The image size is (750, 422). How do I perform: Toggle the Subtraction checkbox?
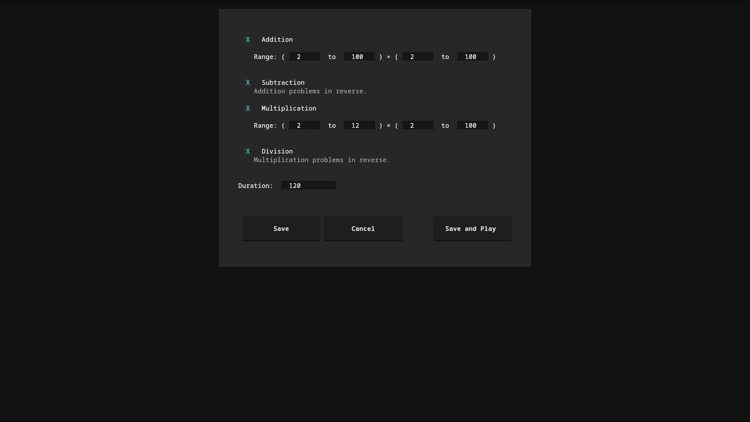click(248, 82)
